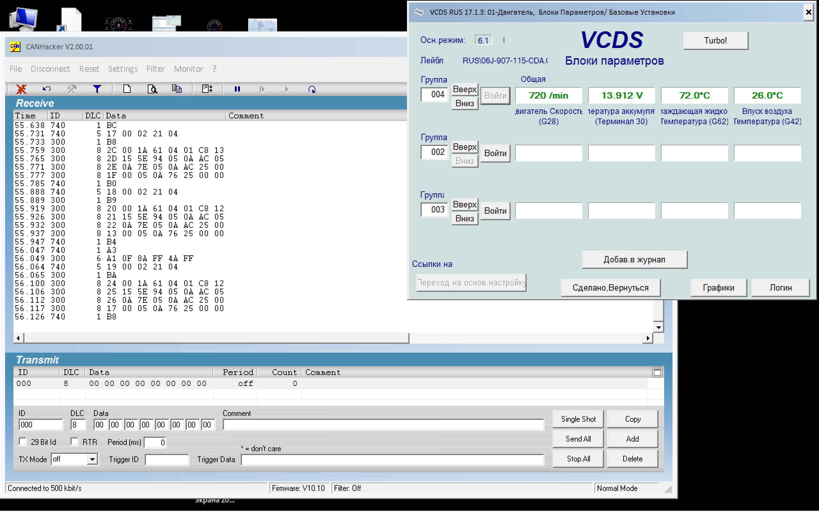Open the Monitor menu
This screenshot has width=819, height=512.
click(188, 69)
